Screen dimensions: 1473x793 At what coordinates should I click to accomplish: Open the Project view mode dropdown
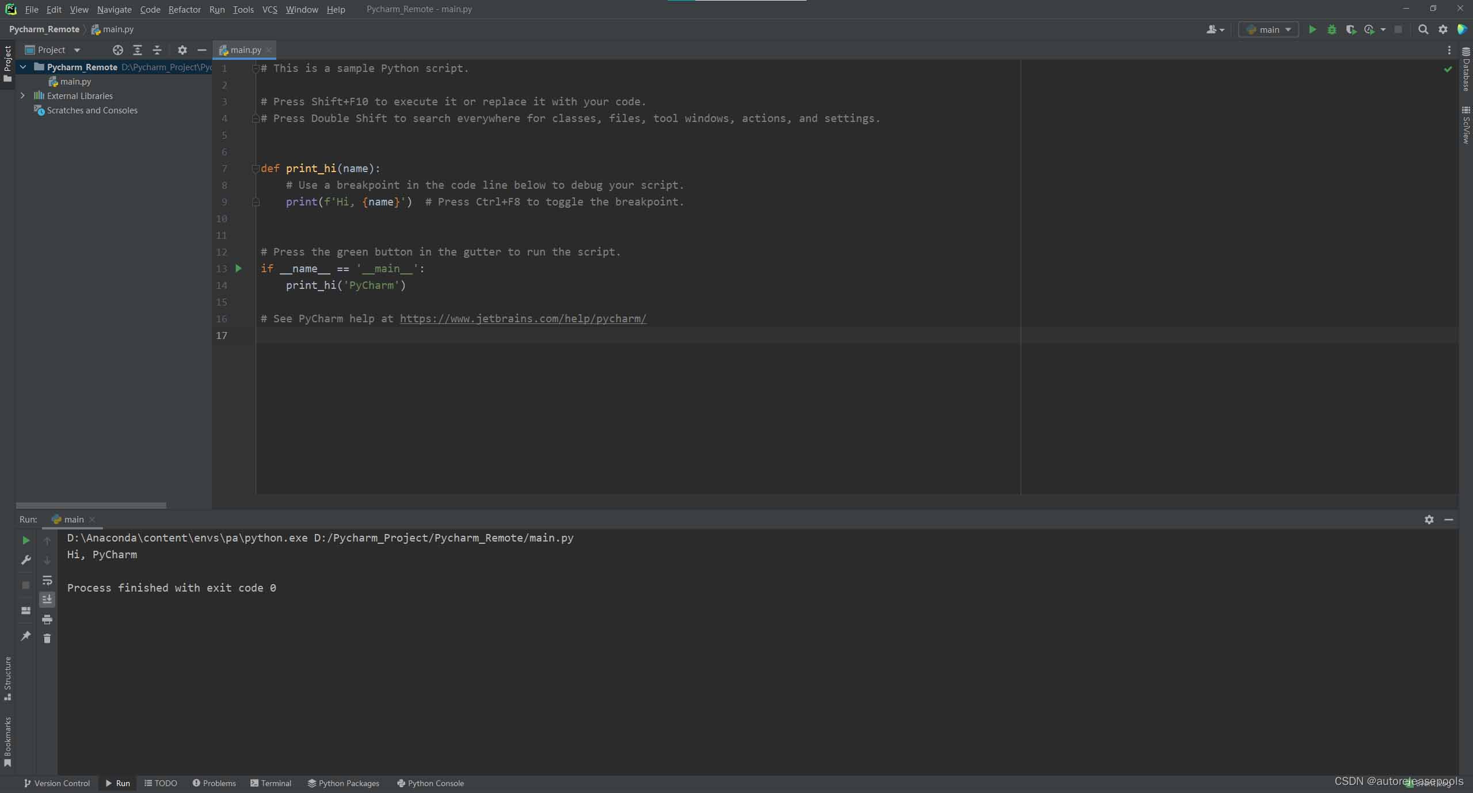tap(77, 50)
